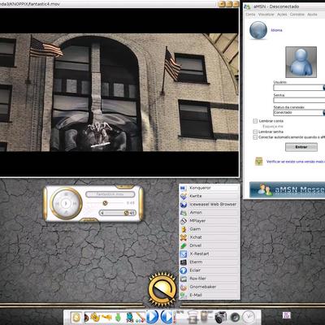Screen dimensions: 325x325
Task: Click the track title display on media widget
Action: [110, 194]
